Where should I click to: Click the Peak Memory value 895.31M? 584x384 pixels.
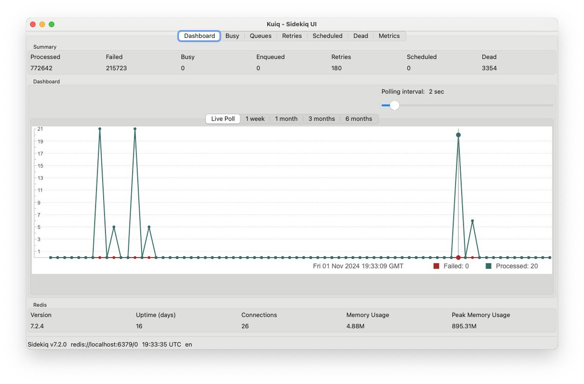(464, 326)
